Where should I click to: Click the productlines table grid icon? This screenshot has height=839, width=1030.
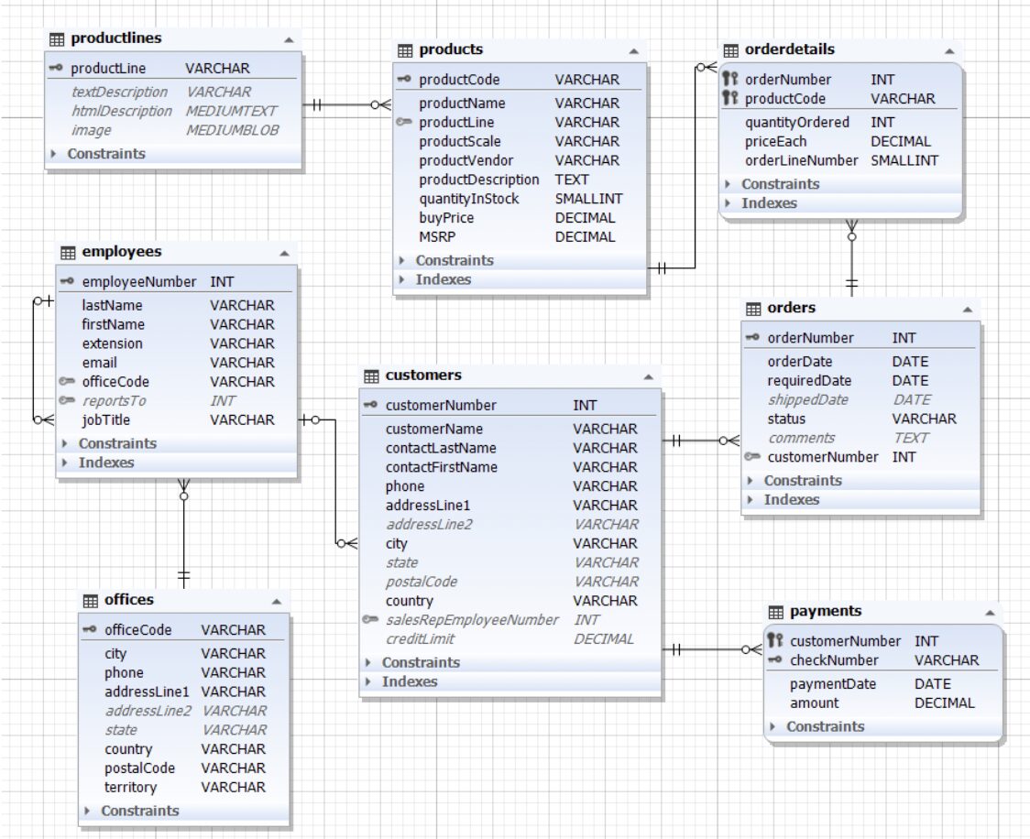tap(57, 39)
